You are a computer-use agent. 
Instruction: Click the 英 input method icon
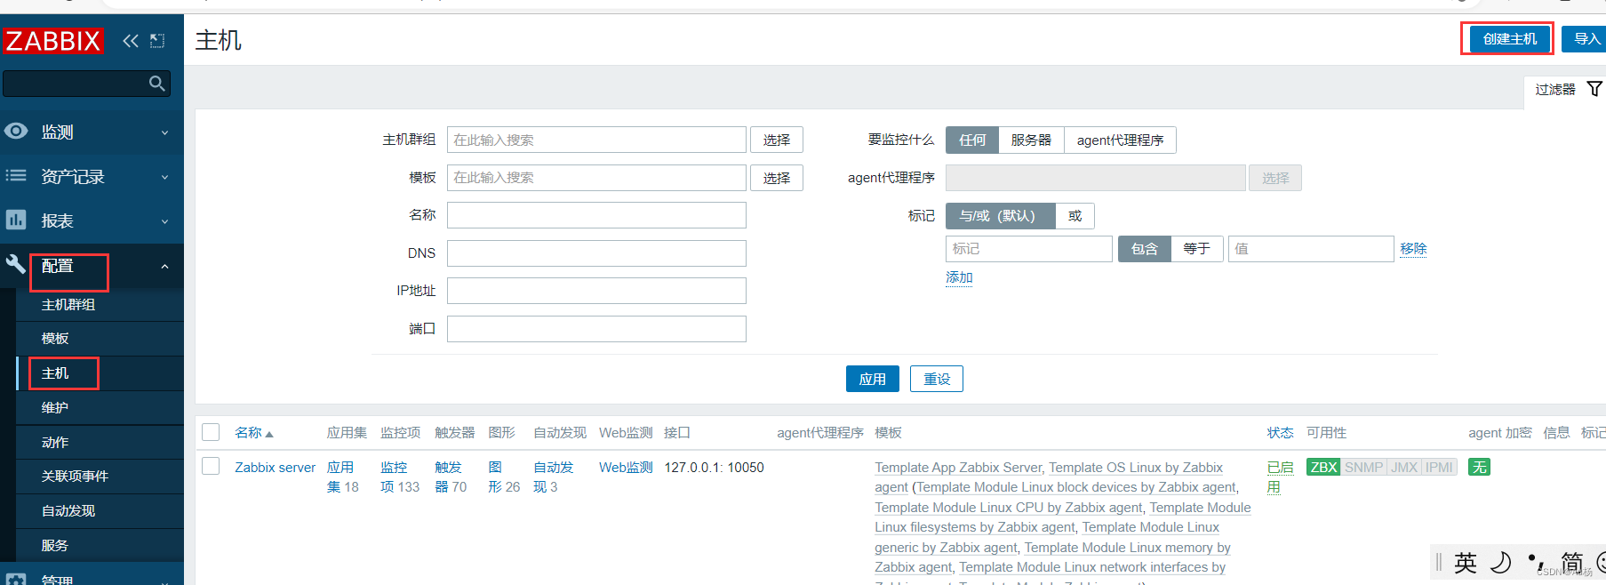[1466, 562]
